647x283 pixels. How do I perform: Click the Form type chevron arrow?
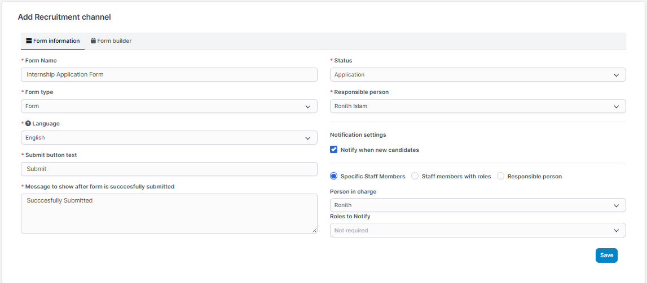tap(307, 106)
